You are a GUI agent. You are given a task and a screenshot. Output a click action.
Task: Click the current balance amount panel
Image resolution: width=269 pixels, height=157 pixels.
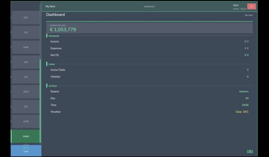149,28
